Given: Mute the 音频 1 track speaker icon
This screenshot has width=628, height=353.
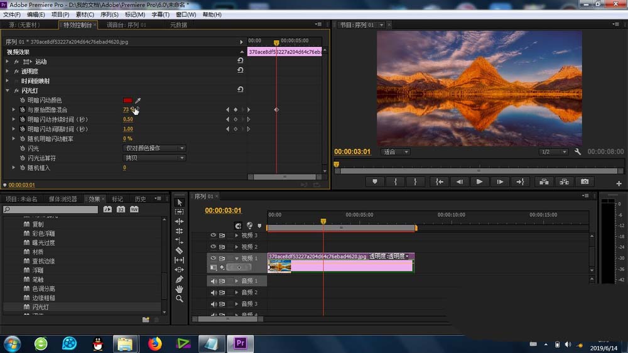Looking at the screenshot, I should coord(214,281).
